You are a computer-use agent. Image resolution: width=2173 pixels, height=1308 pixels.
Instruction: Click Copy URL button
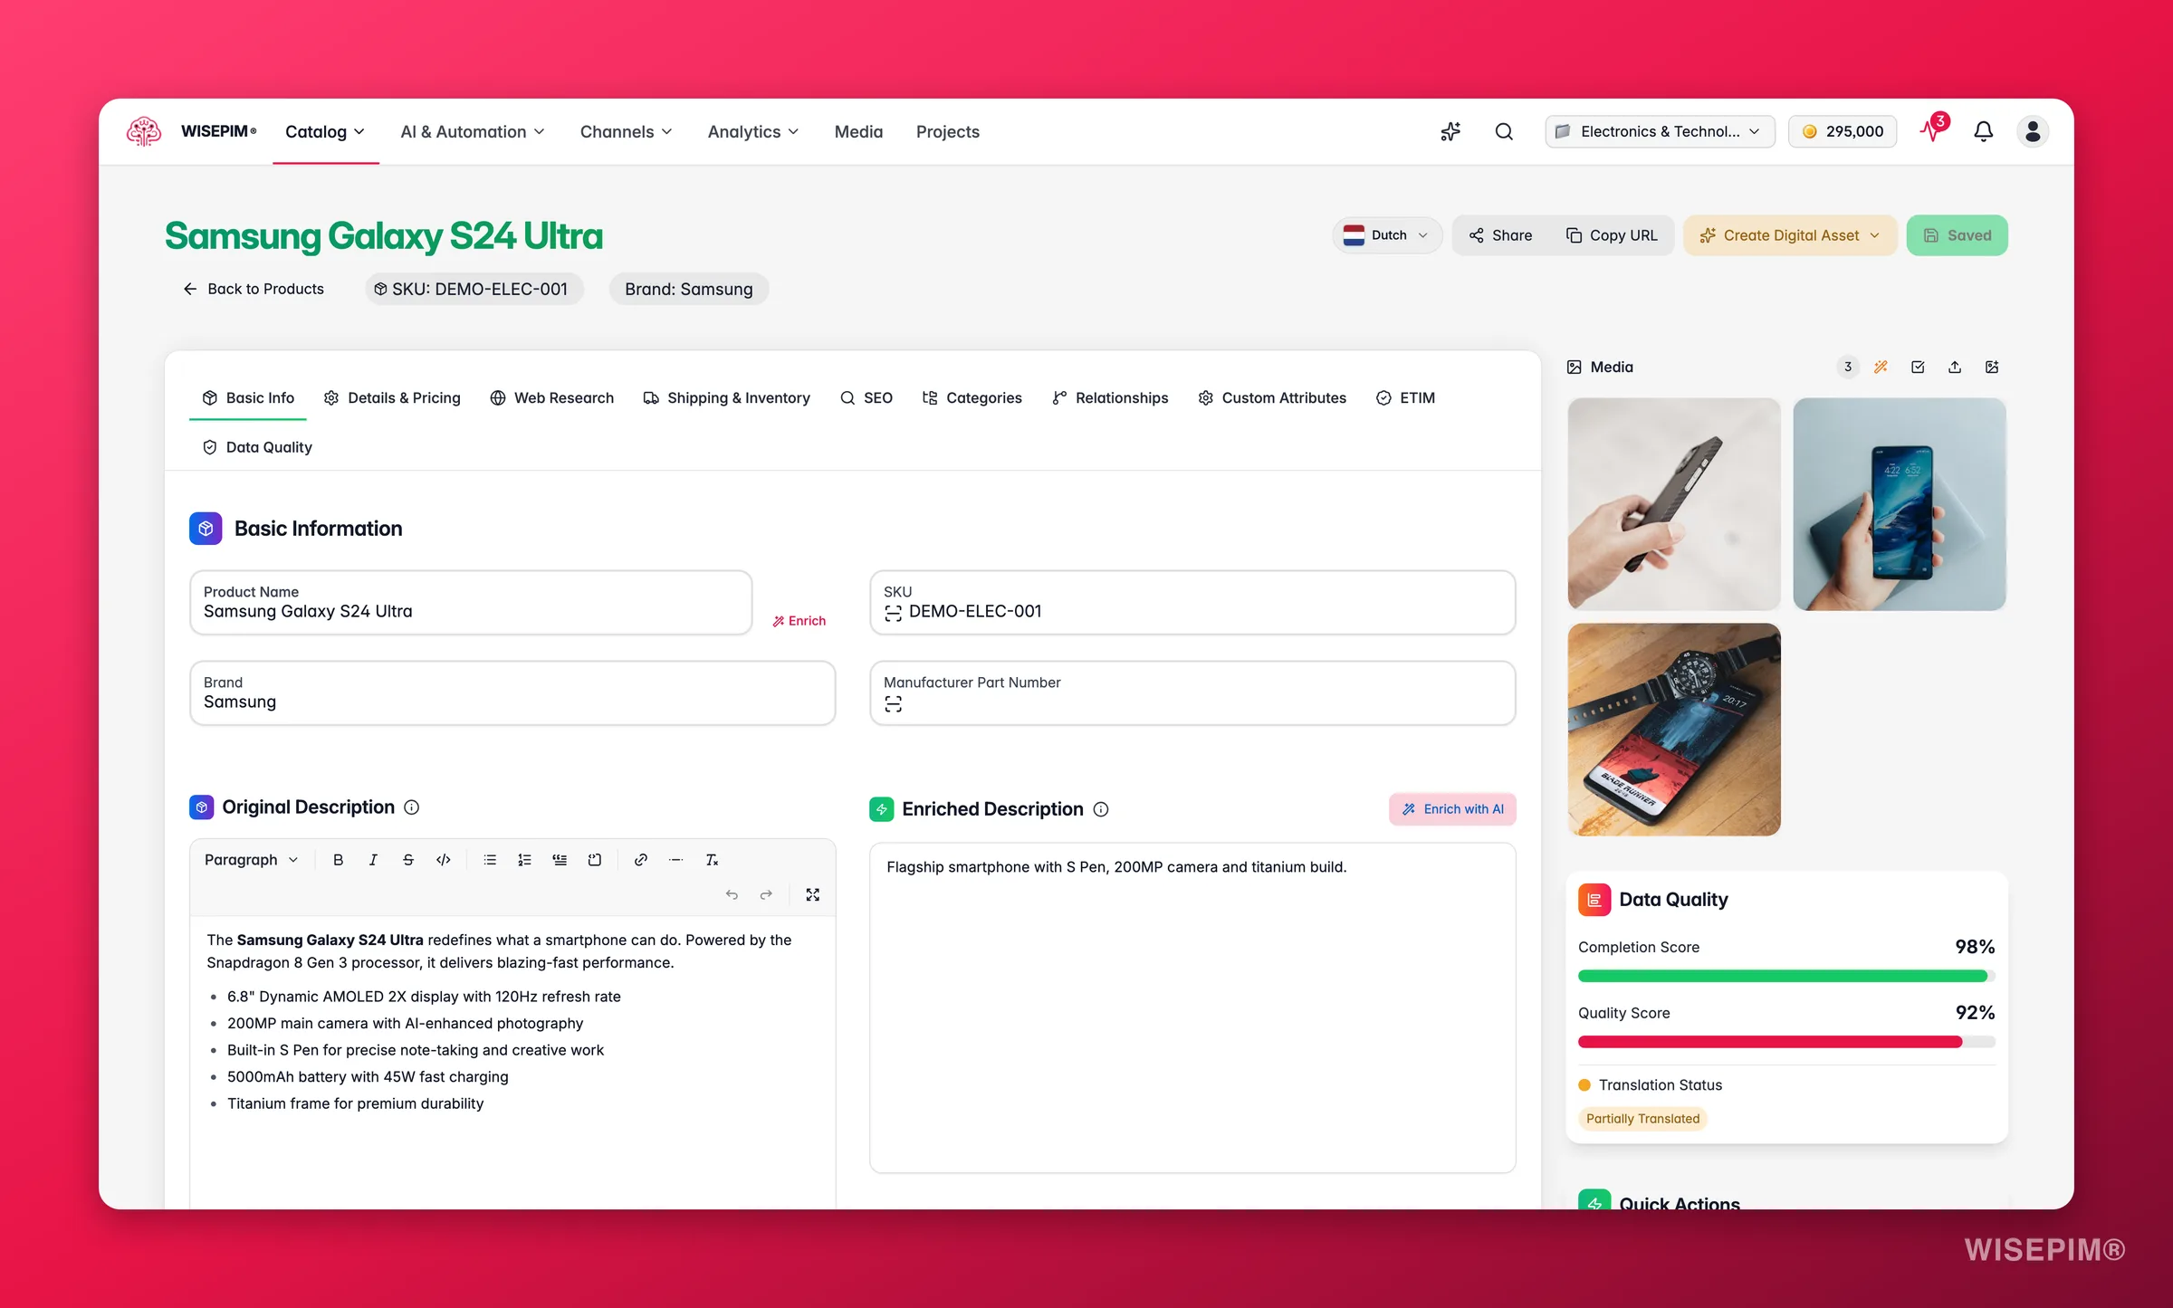point(1612,235)
